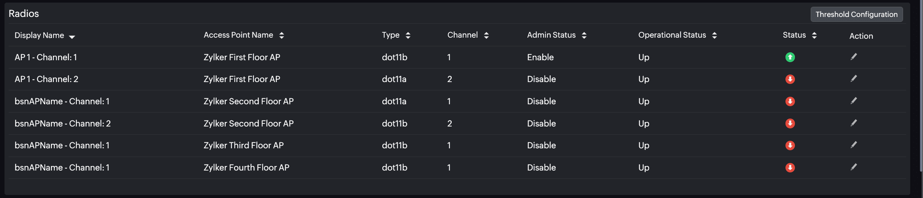Sort by Operational Status column
Viewport: 923px width, 198px height.
(714, 35)
